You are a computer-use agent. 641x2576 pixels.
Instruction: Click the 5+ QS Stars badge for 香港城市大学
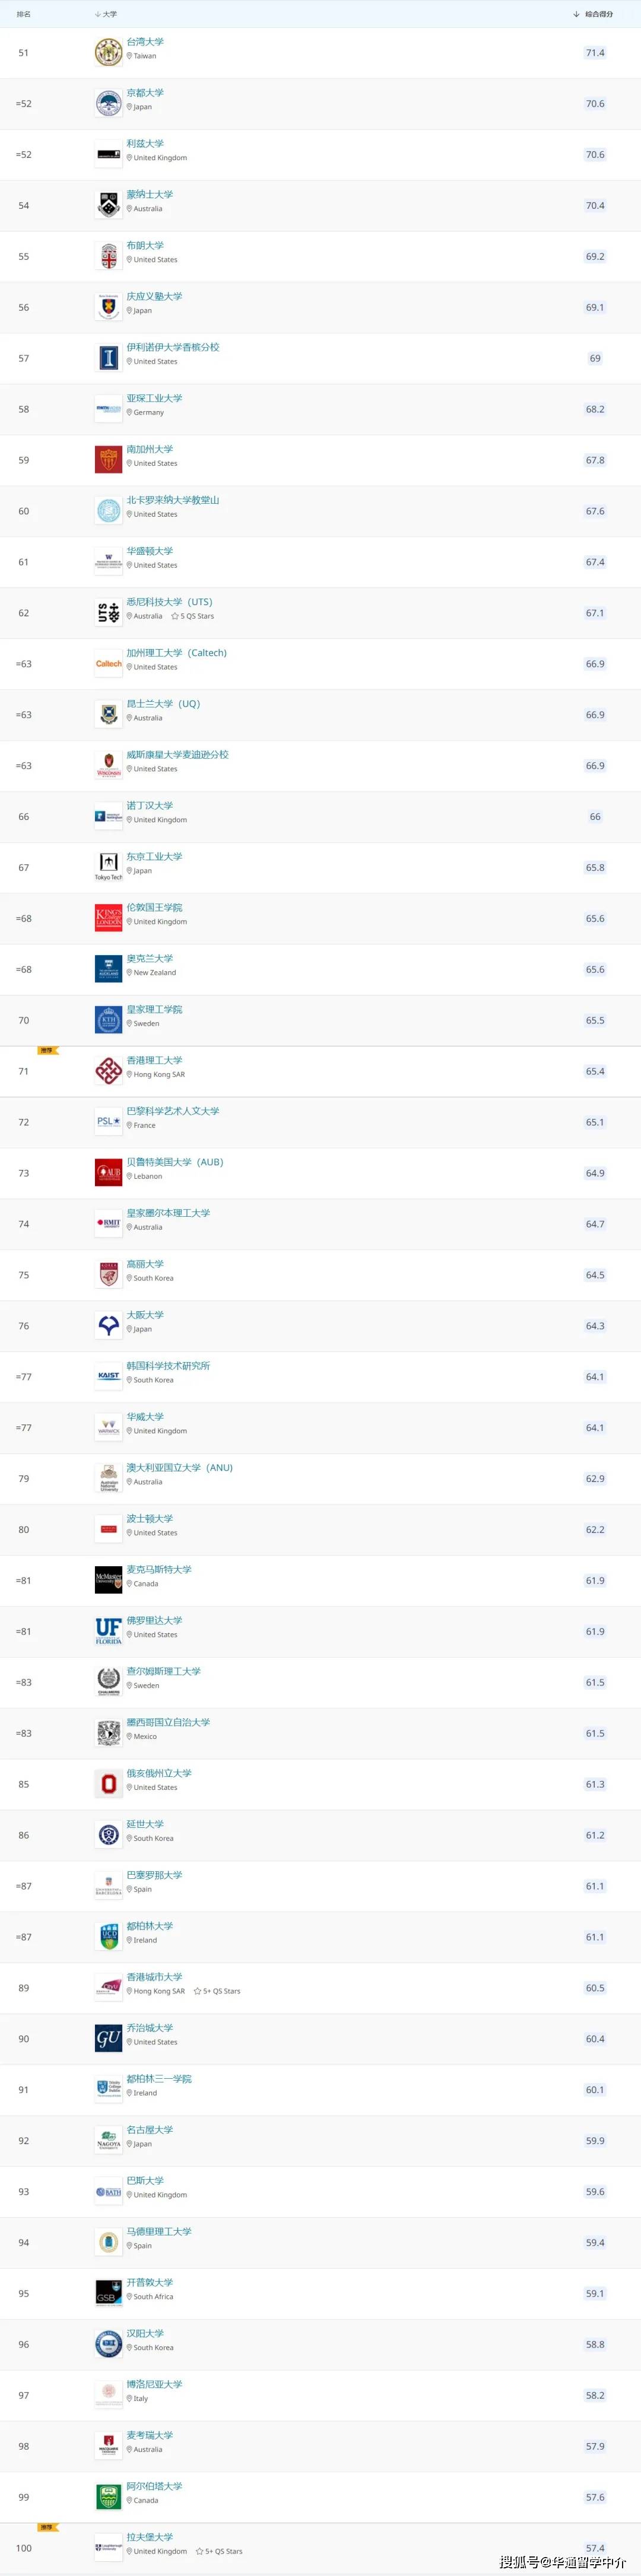217,1991
